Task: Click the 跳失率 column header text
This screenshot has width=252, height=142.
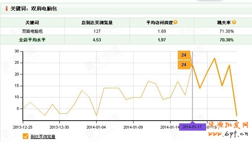Action: tap(224, 23)
